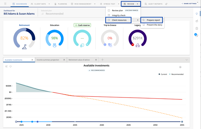Click the Unconfirmed status badge

click(132, 11)
